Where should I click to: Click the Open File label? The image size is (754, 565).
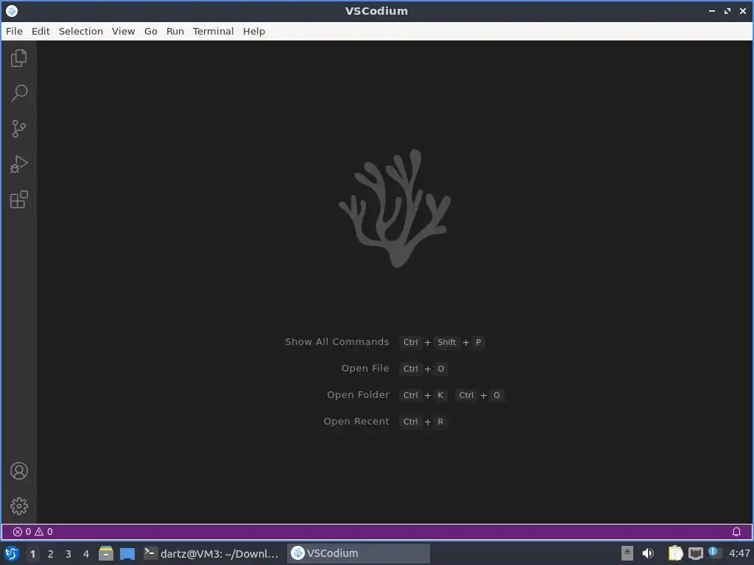[365, 369]
